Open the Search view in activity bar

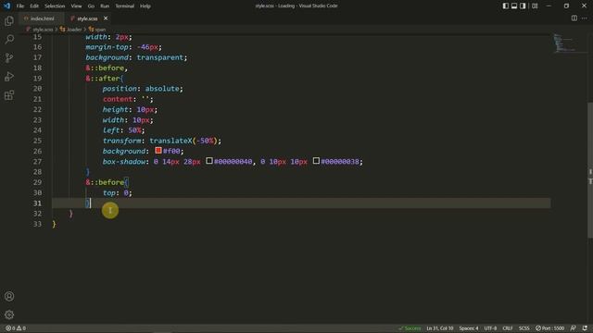[9, 39]
